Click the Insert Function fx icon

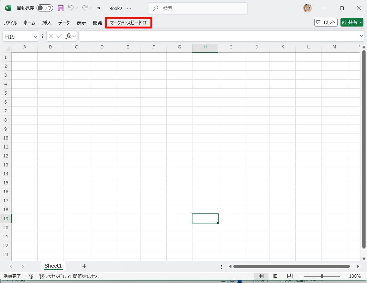(x=68, y=36)
